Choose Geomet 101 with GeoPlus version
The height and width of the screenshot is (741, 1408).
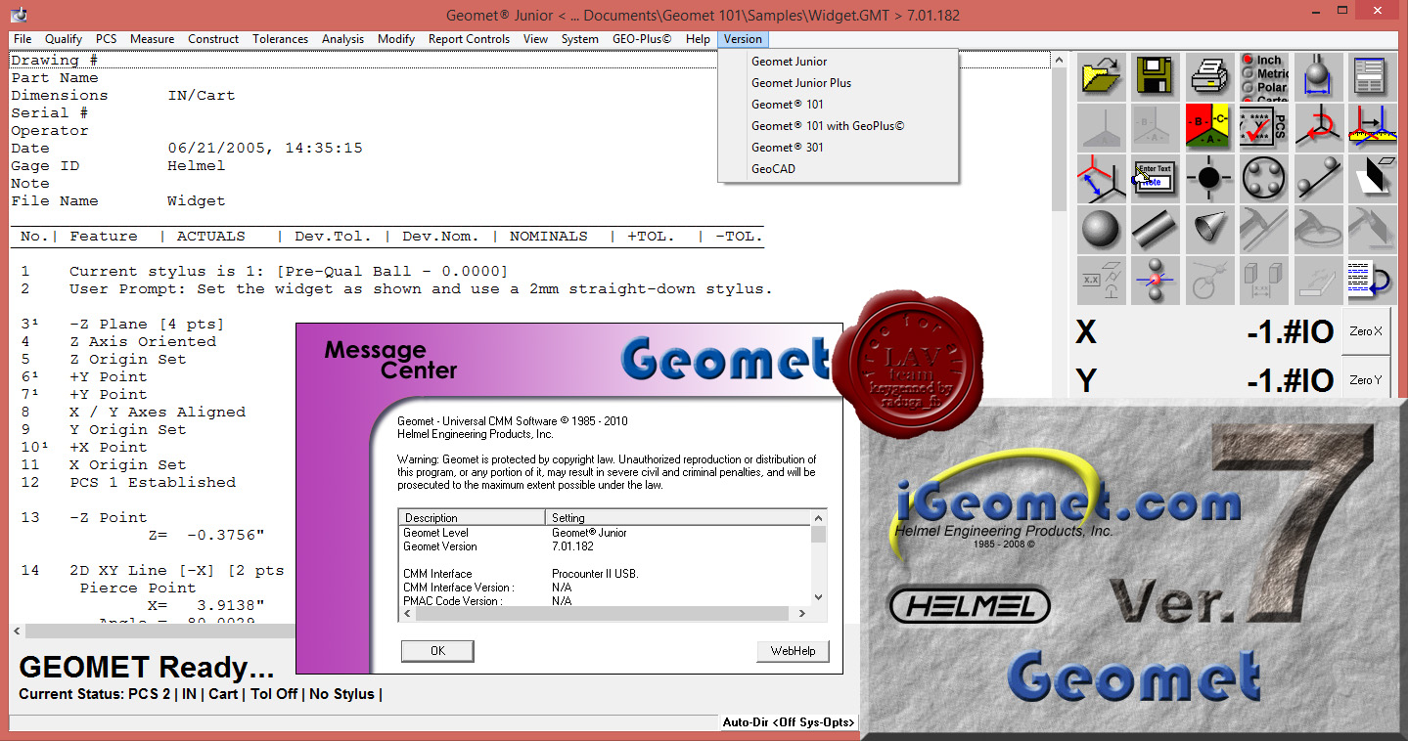coord(838,126)
